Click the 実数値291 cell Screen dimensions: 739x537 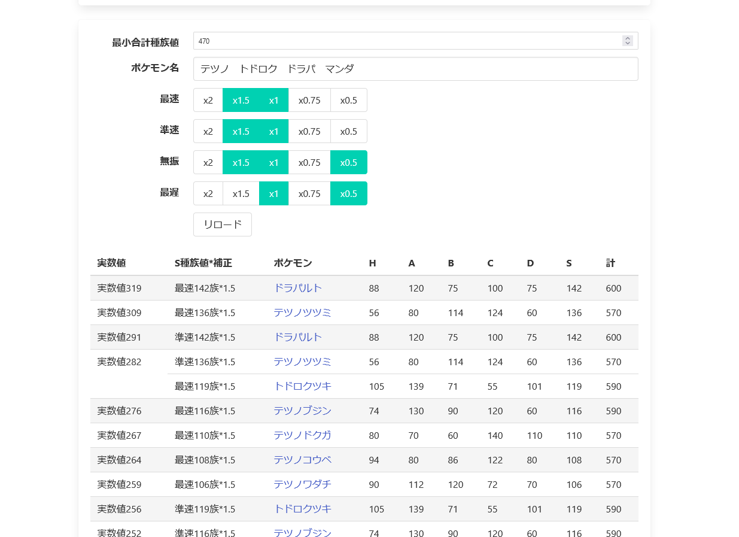click(129, 337)
